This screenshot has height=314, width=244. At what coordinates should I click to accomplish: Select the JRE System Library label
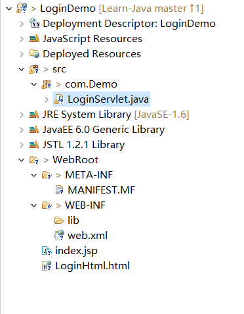(x=87, y=115)
